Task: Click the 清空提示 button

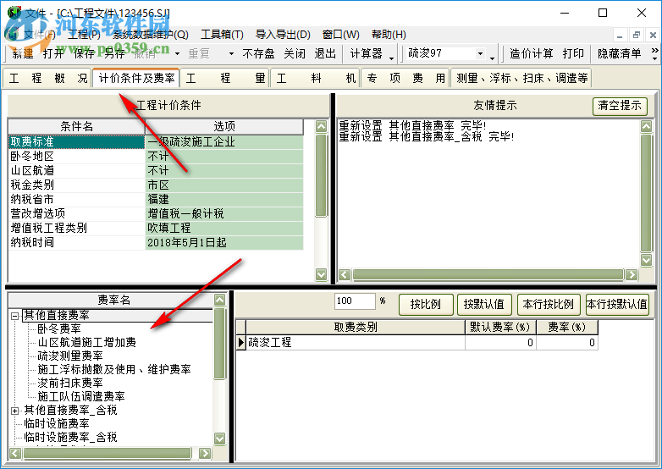Action: point(620,106)
